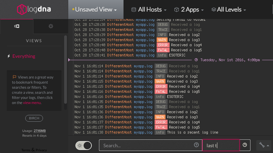Open the views panel tab icon
The image size is (273, 153).
point(17,26)
